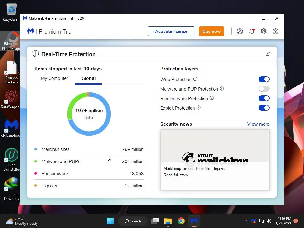Viewport: 304px width, 228px height.
Task: Open Google Chrome from the taskbar
Action: coord(181,221)
